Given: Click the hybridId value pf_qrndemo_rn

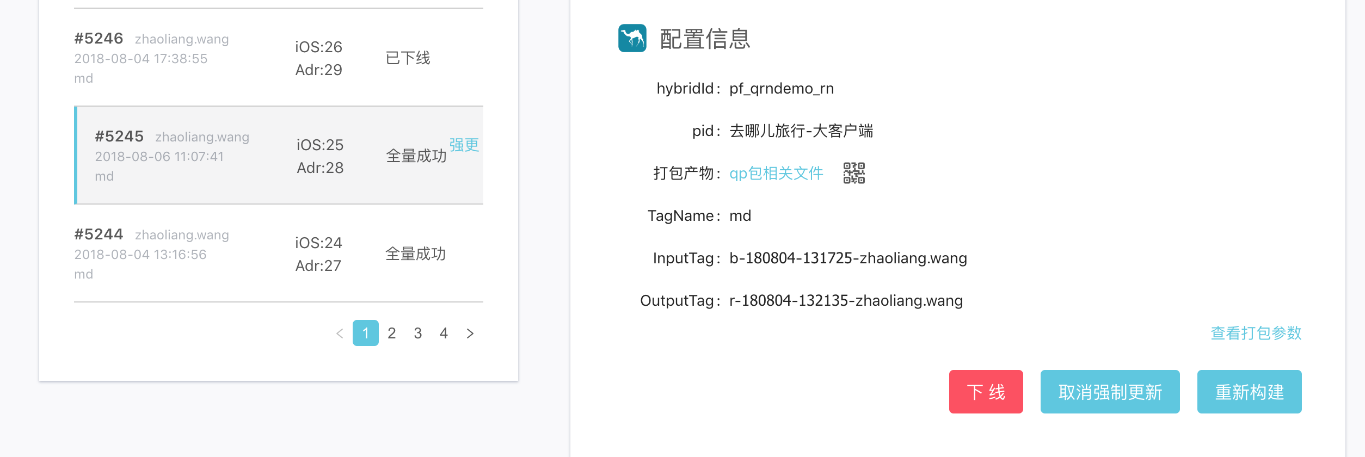Looking at the screenshot, I should click(782, 88).
